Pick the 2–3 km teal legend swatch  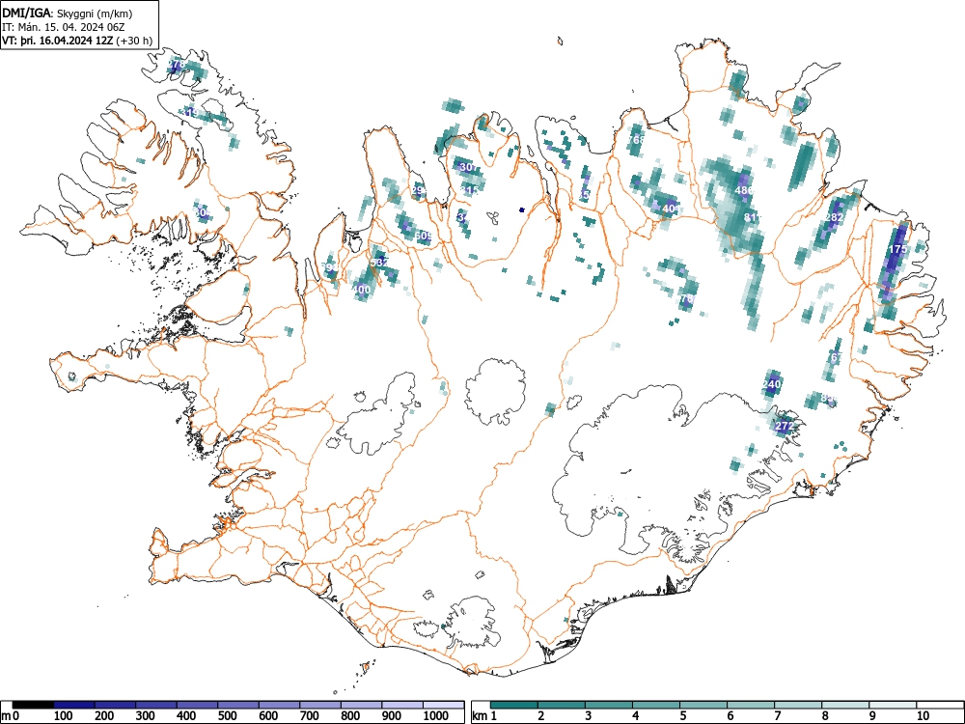point(562,705)
